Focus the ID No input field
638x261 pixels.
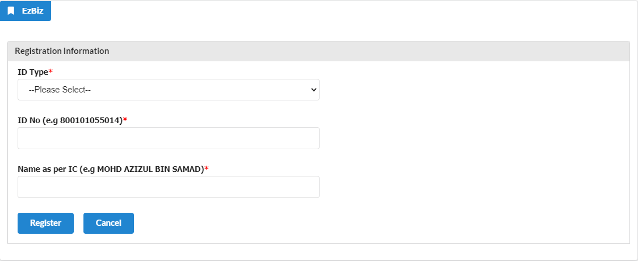(x=169, y=138)
